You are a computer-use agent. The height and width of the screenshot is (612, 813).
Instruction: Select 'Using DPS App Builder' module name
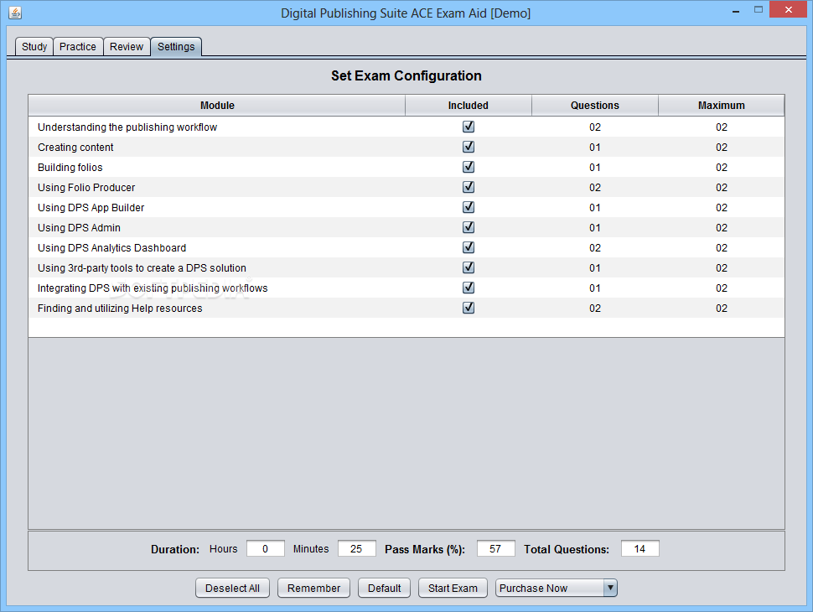pos(91,207)
